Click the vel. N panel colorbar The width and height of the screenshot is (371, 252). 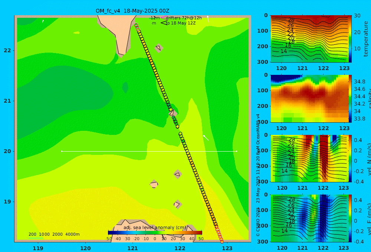350,158
